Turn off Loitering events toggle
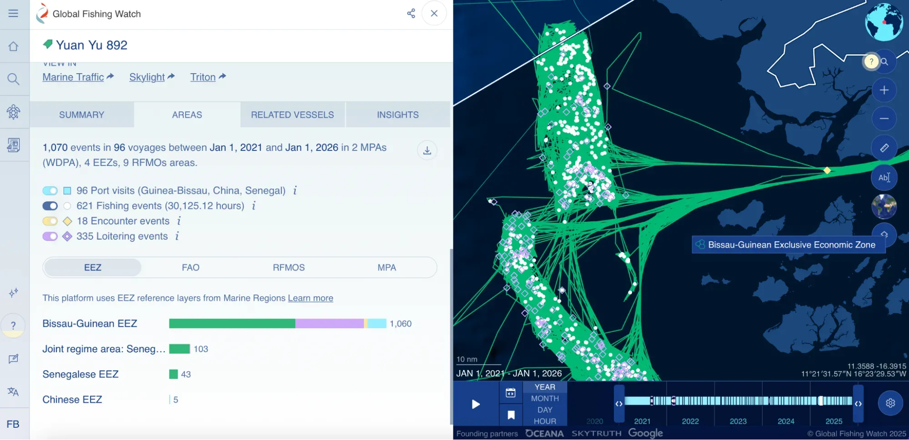This screenshot has width=909, height=440. (x=50, y=236)
